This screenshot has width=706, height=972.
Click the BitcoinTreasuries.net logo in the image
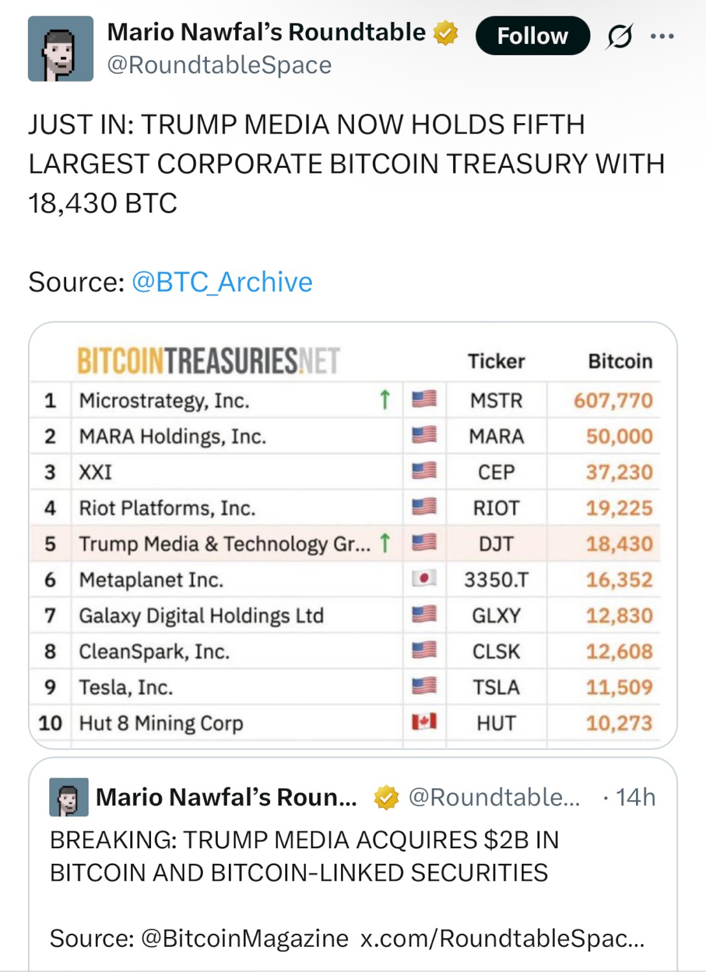(208, 361)
